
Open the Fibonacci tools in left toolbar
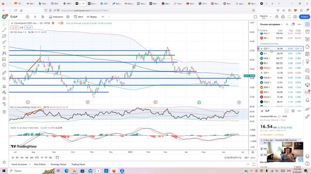tap(4, 36)
